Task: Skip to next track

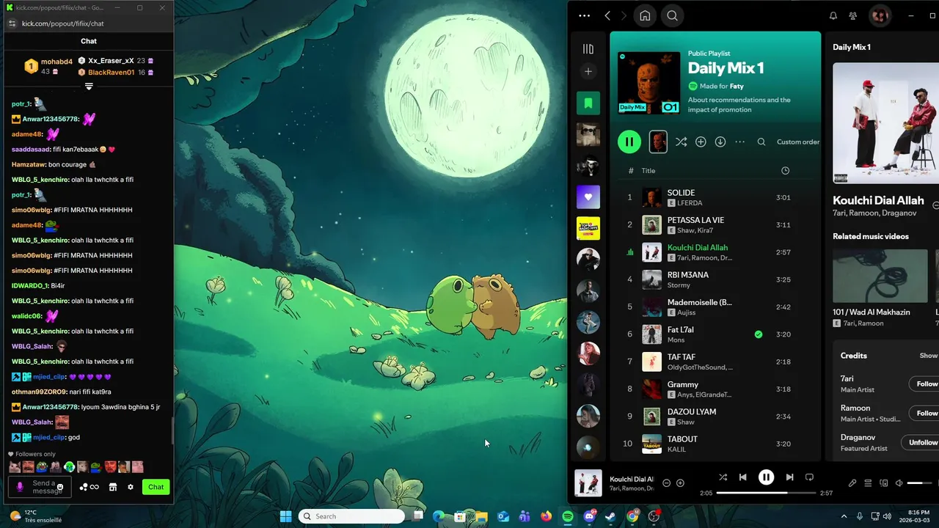Action: [789, 477]
